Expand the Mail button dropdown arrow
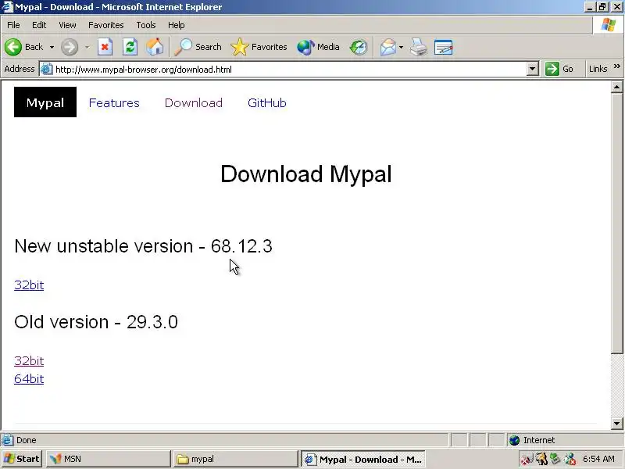This screenshot has width=625, height=469. (401, 47)
